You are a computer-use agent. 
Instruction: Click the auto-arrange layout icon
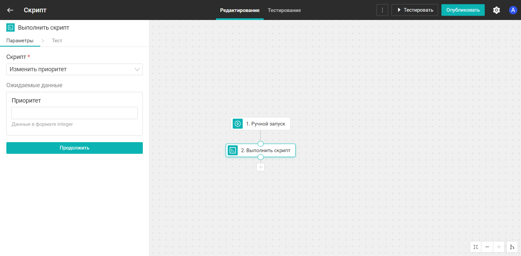coord(512,247)
